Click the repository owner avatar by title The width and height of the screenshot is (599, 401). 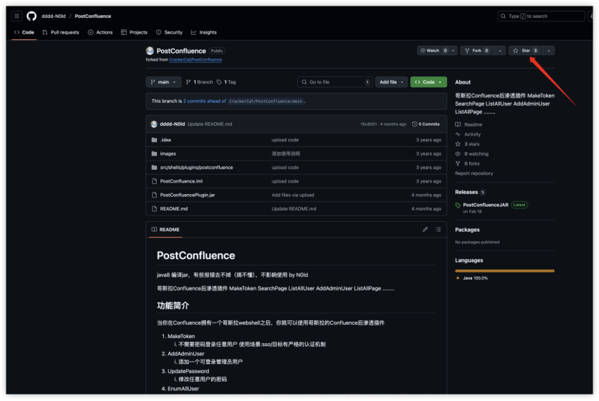coord(150,51)
